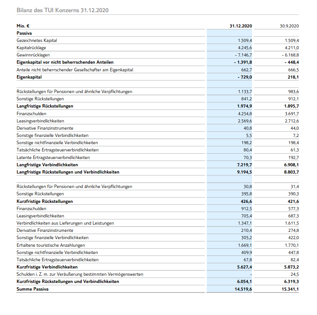
Task: Click the Sonstige Rückstellungen value 395,8
Action: (x=246, y=194)
